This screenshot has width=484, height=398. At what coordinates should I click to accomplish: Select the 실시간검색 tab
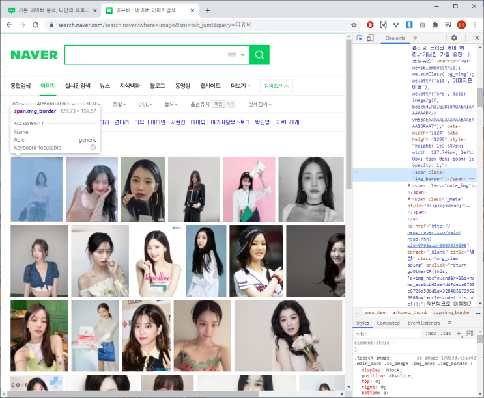pyautogui.click(x=78, y=86)
